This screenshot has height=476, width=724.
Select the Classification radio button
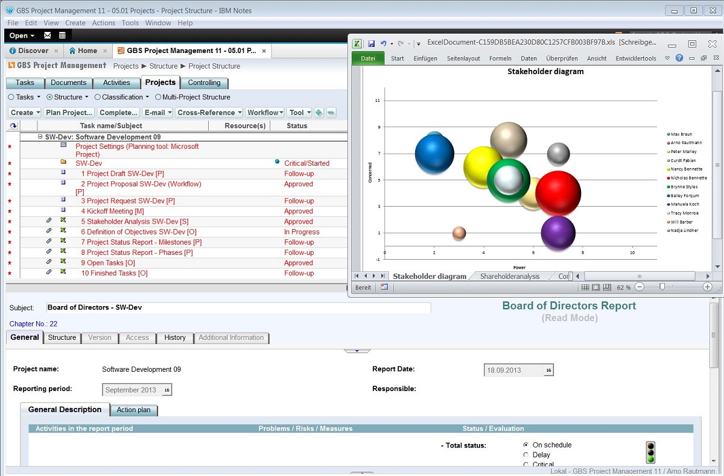97,97
